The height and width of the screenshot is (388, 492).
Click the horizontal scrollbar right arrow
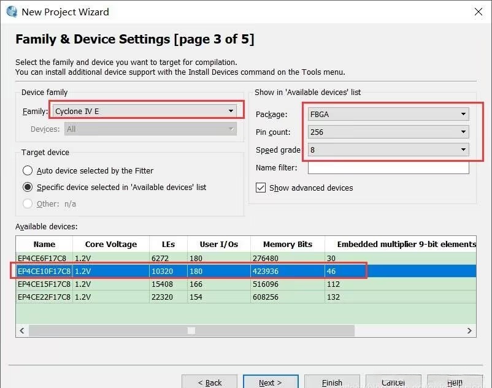(x=469, y=330)
